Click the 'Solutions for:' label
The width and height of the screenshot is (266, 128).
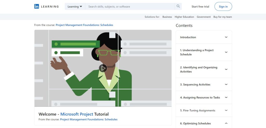click(152, 17)
